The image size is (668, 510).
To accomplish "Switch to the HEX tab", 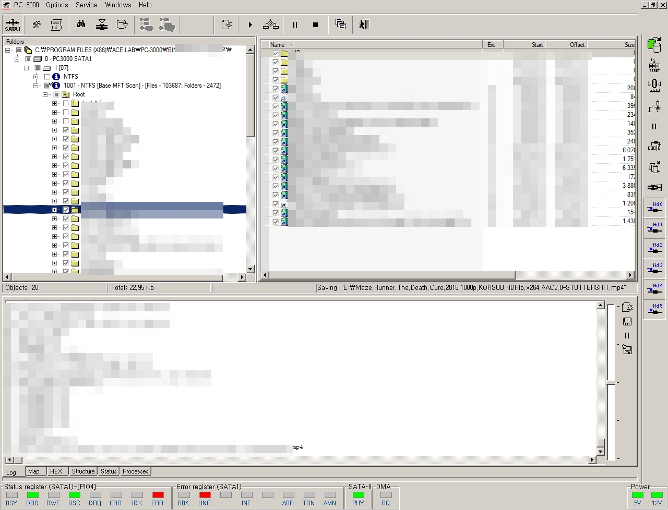I will tap(56, 471).
